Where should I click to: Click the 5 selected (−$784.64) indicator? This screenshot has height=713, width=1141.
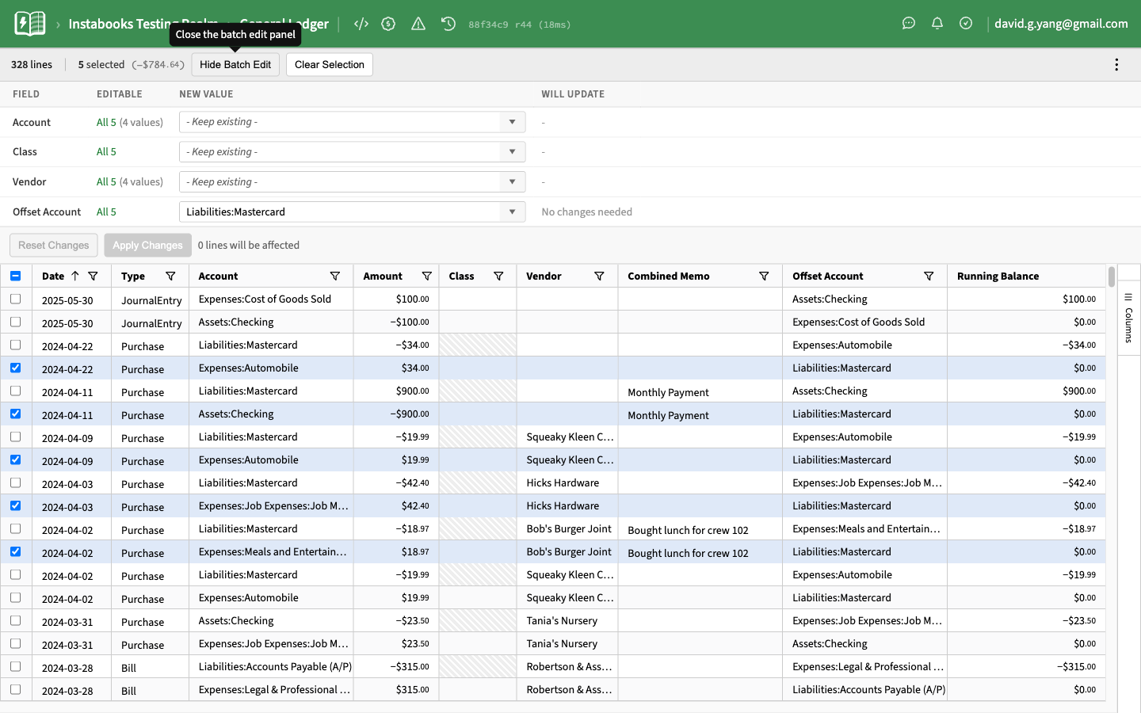click(x=132, y=65)
